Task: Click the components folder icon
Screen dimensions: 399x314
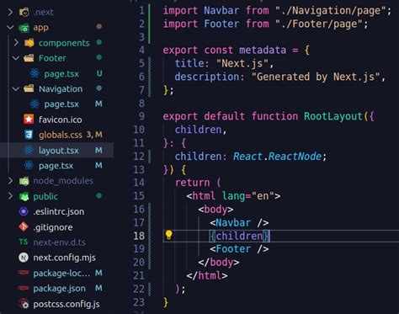Action: click(x=29, y=43)
